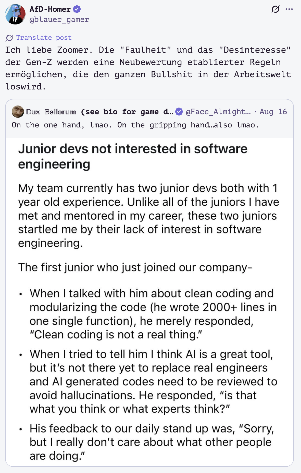Image resolution: width=301 pixels, height=473 pixels.
Task: Click the small icon before Translate post
Action: point(9,38)
